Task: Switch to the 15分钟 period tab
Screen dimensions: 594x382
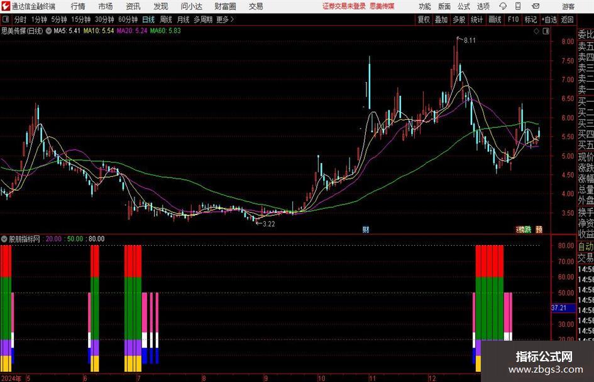Action: point(81,19)
